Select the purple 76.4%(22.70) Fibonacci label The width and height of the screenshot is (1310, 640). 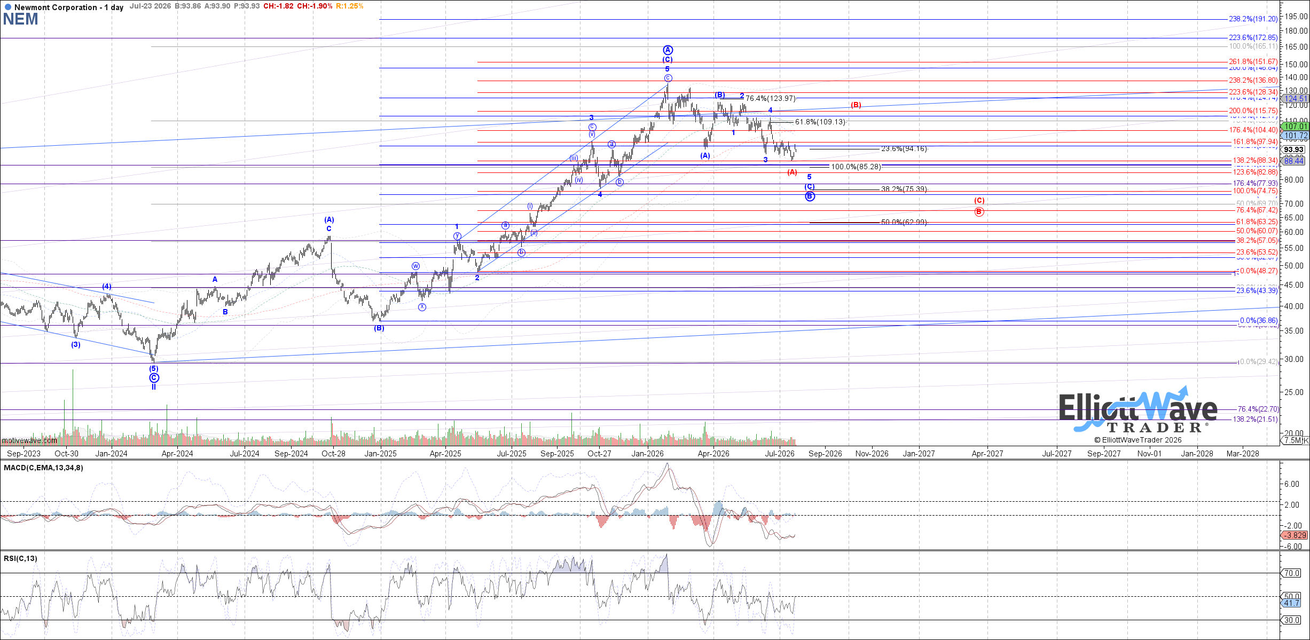[x=1258, y=409]
